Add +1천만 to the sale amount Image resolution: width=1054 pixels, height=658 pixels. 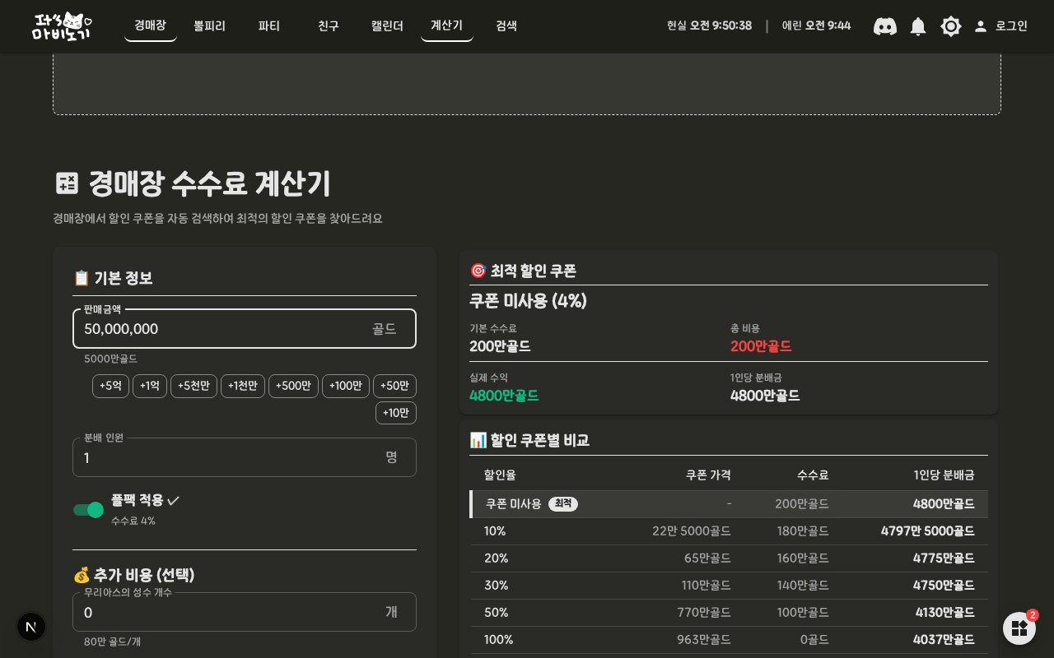(x=243, y=386)
